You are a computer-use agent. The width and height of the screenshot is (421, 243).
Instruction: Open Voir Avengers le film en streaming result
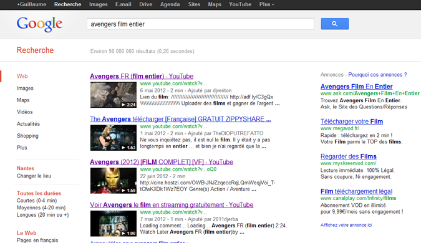tap(172, 205)
